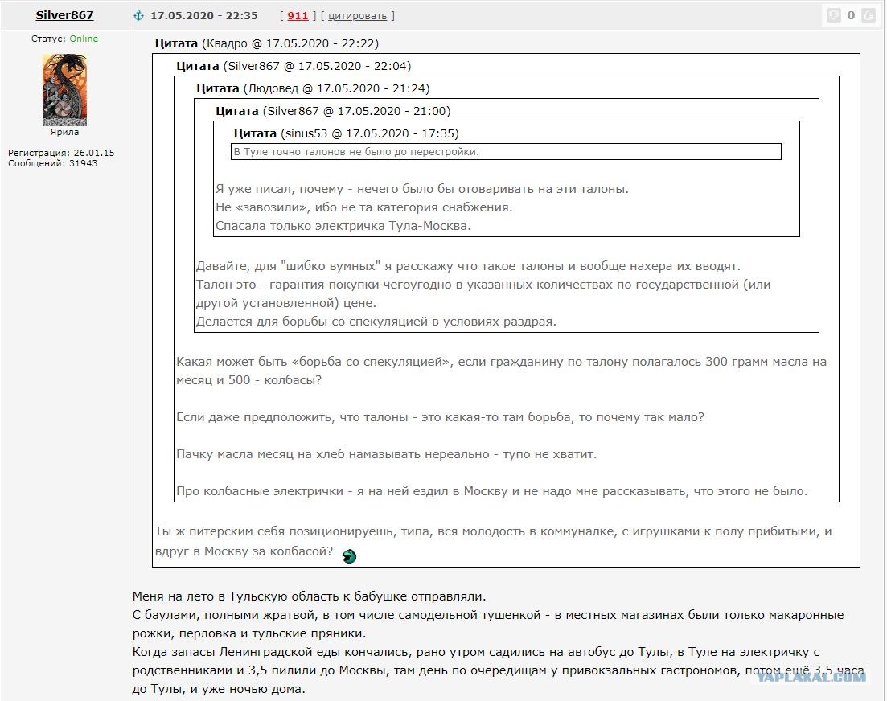The width and height of the screenshot is (887, 701).
Task: Click the green Online status text
Action: (x=84, y=39)
